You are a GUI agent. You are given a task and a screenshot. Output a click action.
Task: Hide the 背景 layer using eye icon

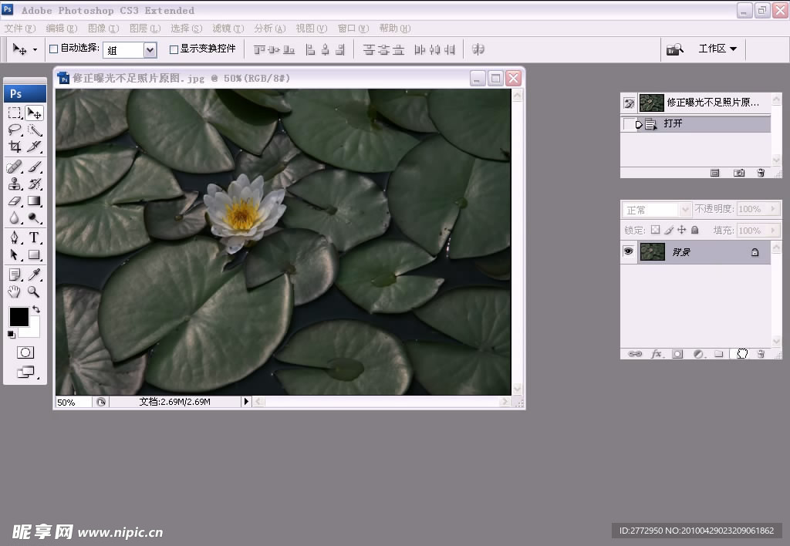tap(629, 251)
